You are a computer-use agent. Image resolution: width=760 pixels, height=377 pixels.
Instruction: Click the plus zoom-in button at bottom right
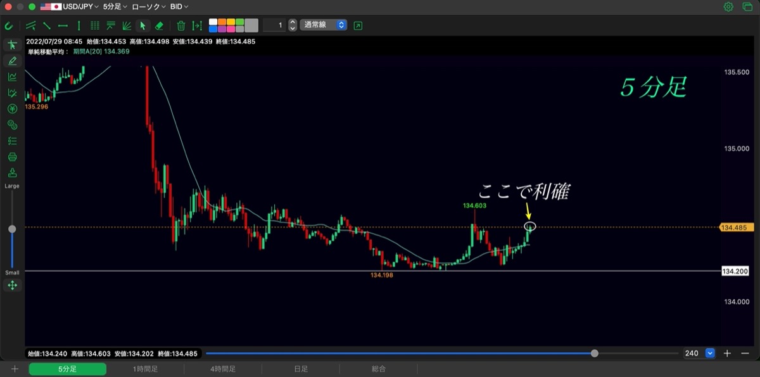click(x=728, y=354)
